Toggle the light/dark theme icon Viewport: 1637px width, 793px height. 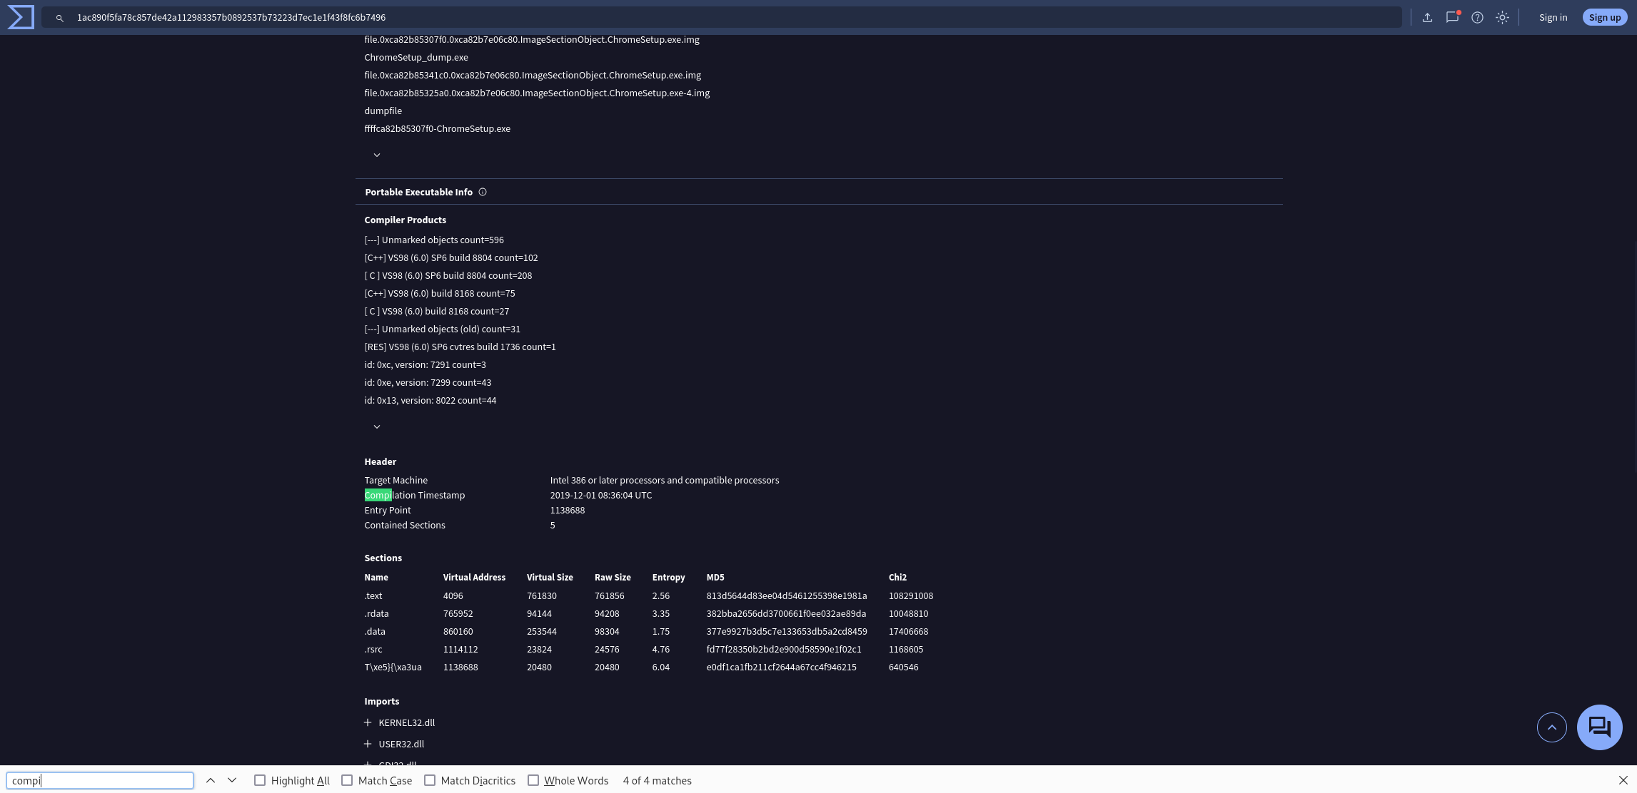click(x=1502, y=18)
